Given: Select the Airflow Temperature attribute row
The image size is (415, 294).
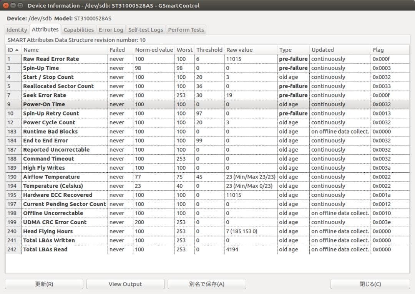Looking at the screenshot, I should pyautogui.click(x=51, y=177).
